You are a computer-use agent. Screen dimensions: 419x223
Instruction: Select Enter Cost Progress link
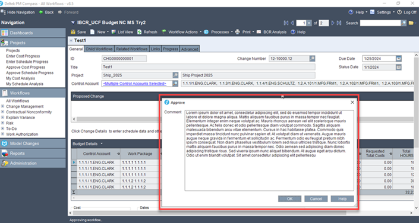(23, 56)
